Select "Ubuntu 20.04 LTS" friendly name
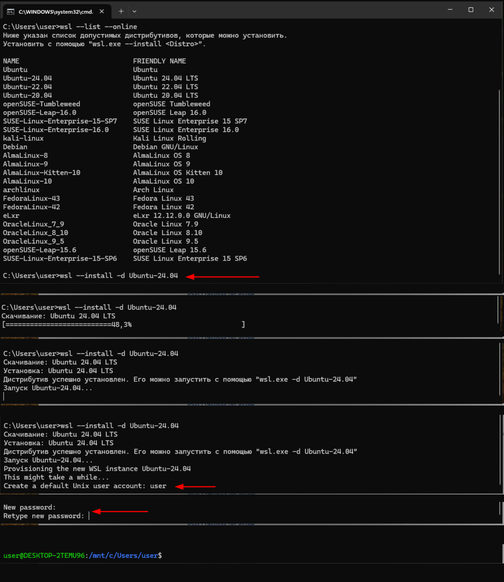 coord(166,95)
